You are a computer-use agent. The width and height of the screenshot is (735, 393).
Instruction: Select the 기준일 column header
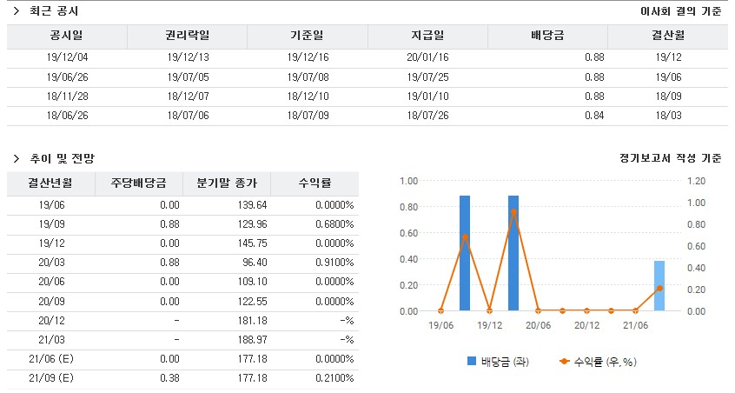point(308,37)
